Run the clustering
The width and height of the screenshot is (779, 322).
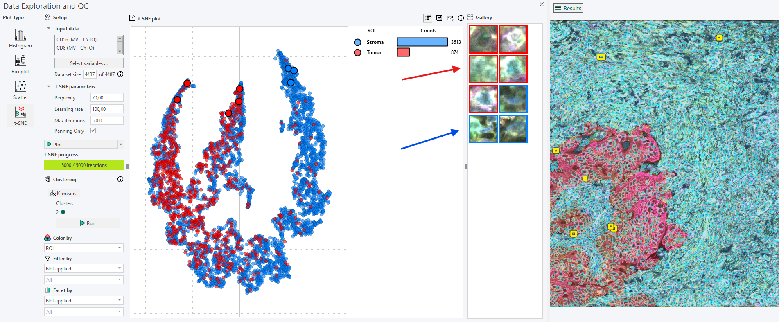coord(88,223)
